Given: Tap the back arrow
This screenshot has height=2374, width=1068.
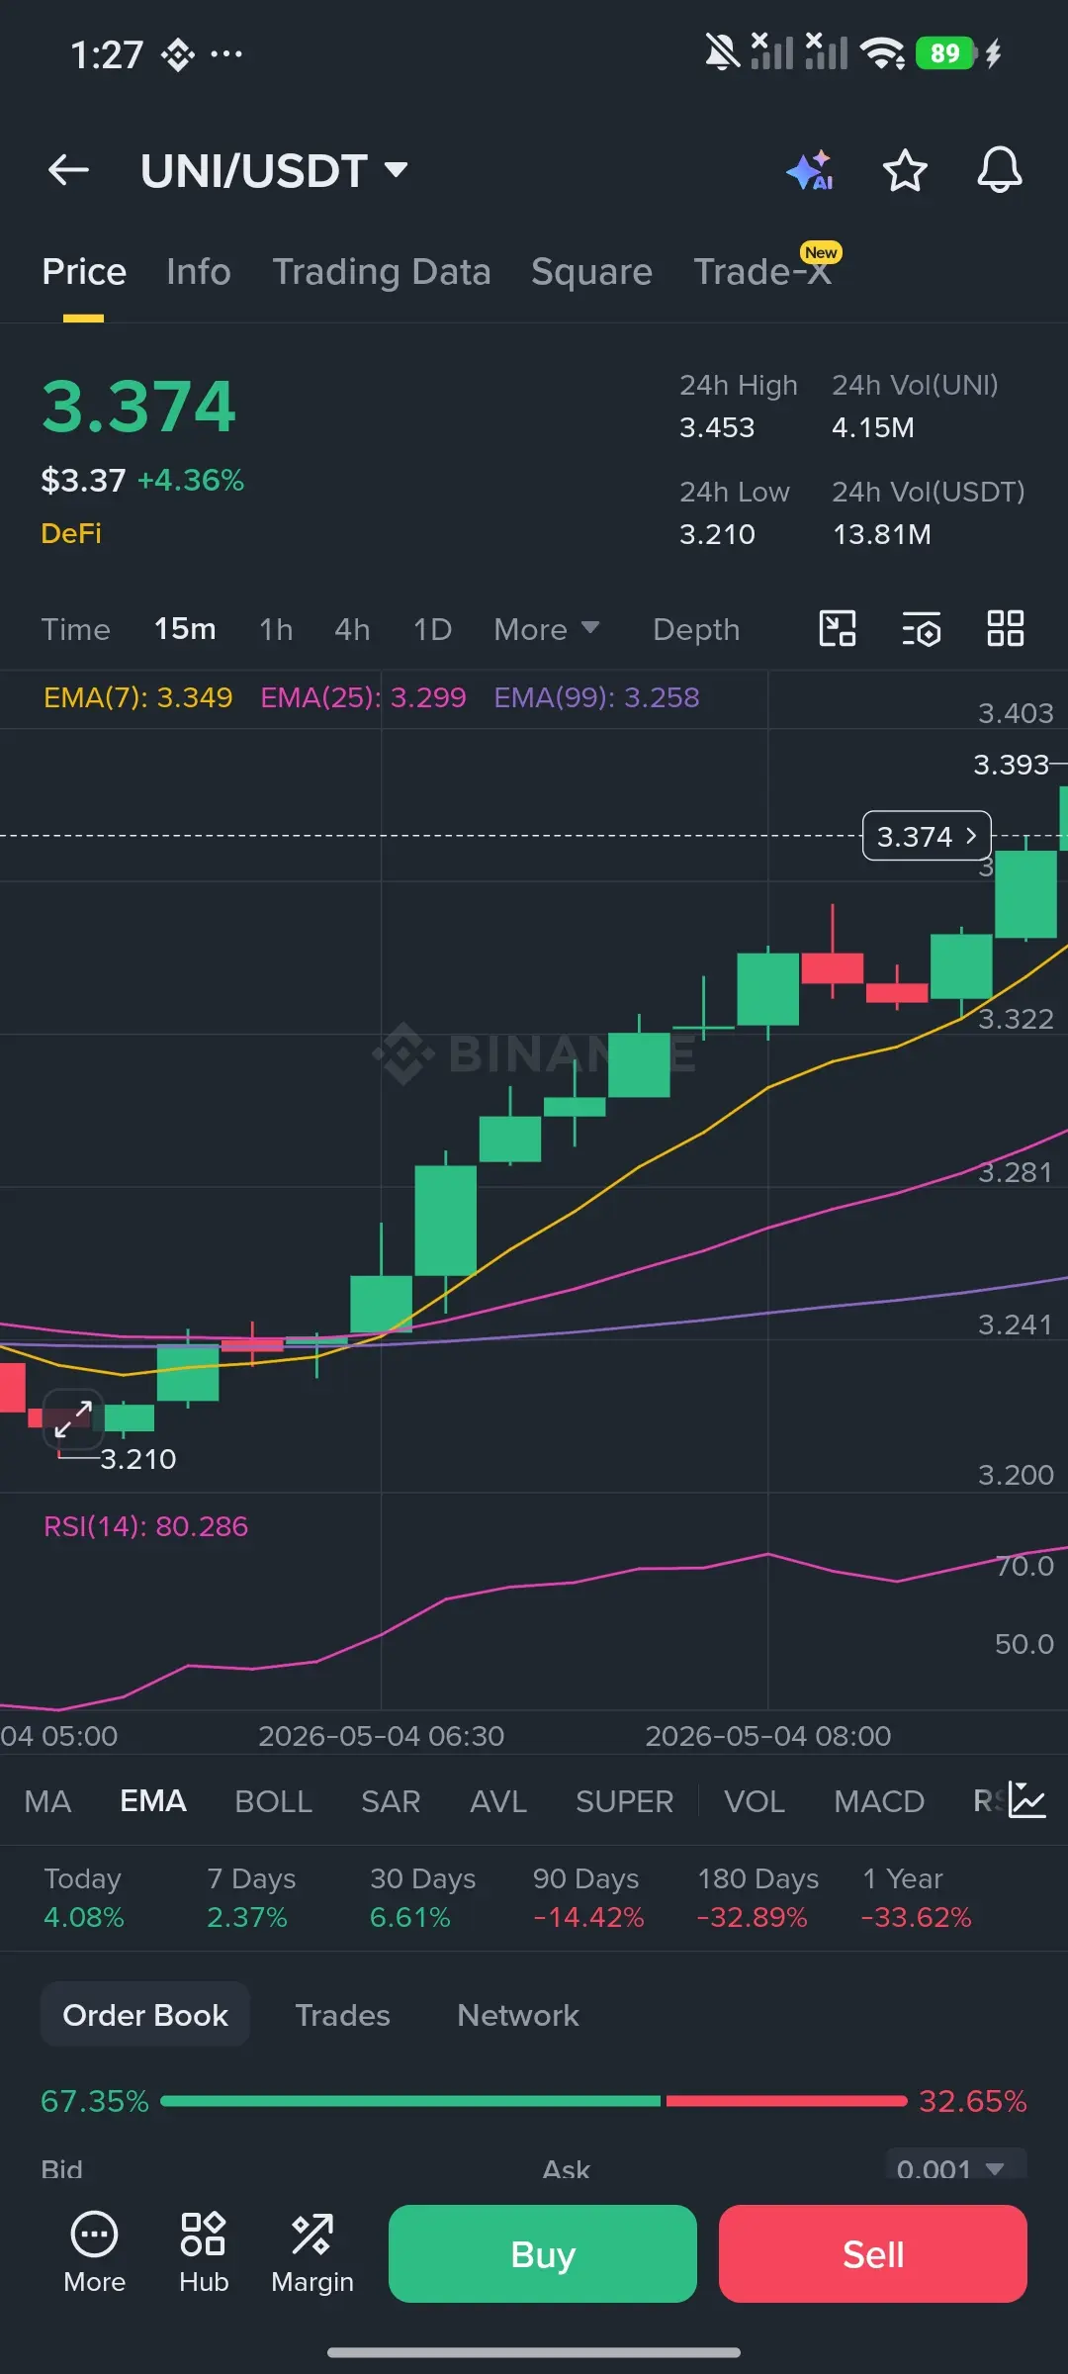Looking at the screenshot, I should click(68, 170).
